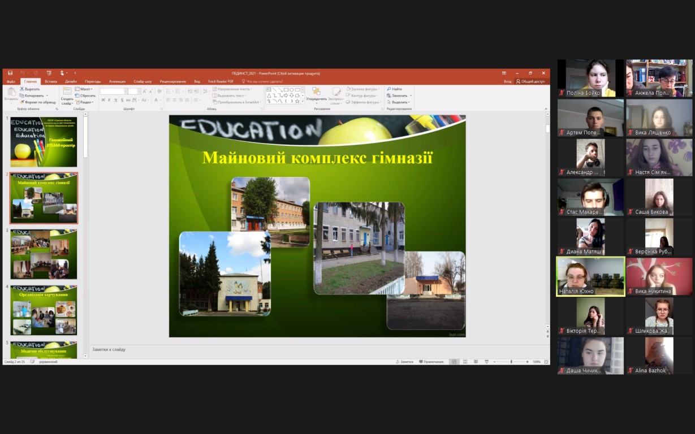Enable normal view button in status bar
This screenshot has height=434, width=695.
pyautogui.click(x=455, y=362)
